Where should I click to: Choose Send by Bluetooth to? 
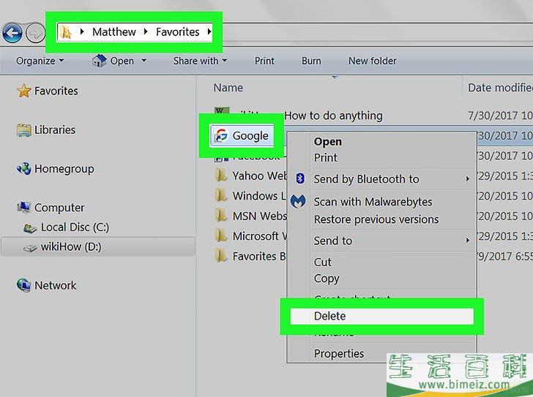[x=366, y=179]
